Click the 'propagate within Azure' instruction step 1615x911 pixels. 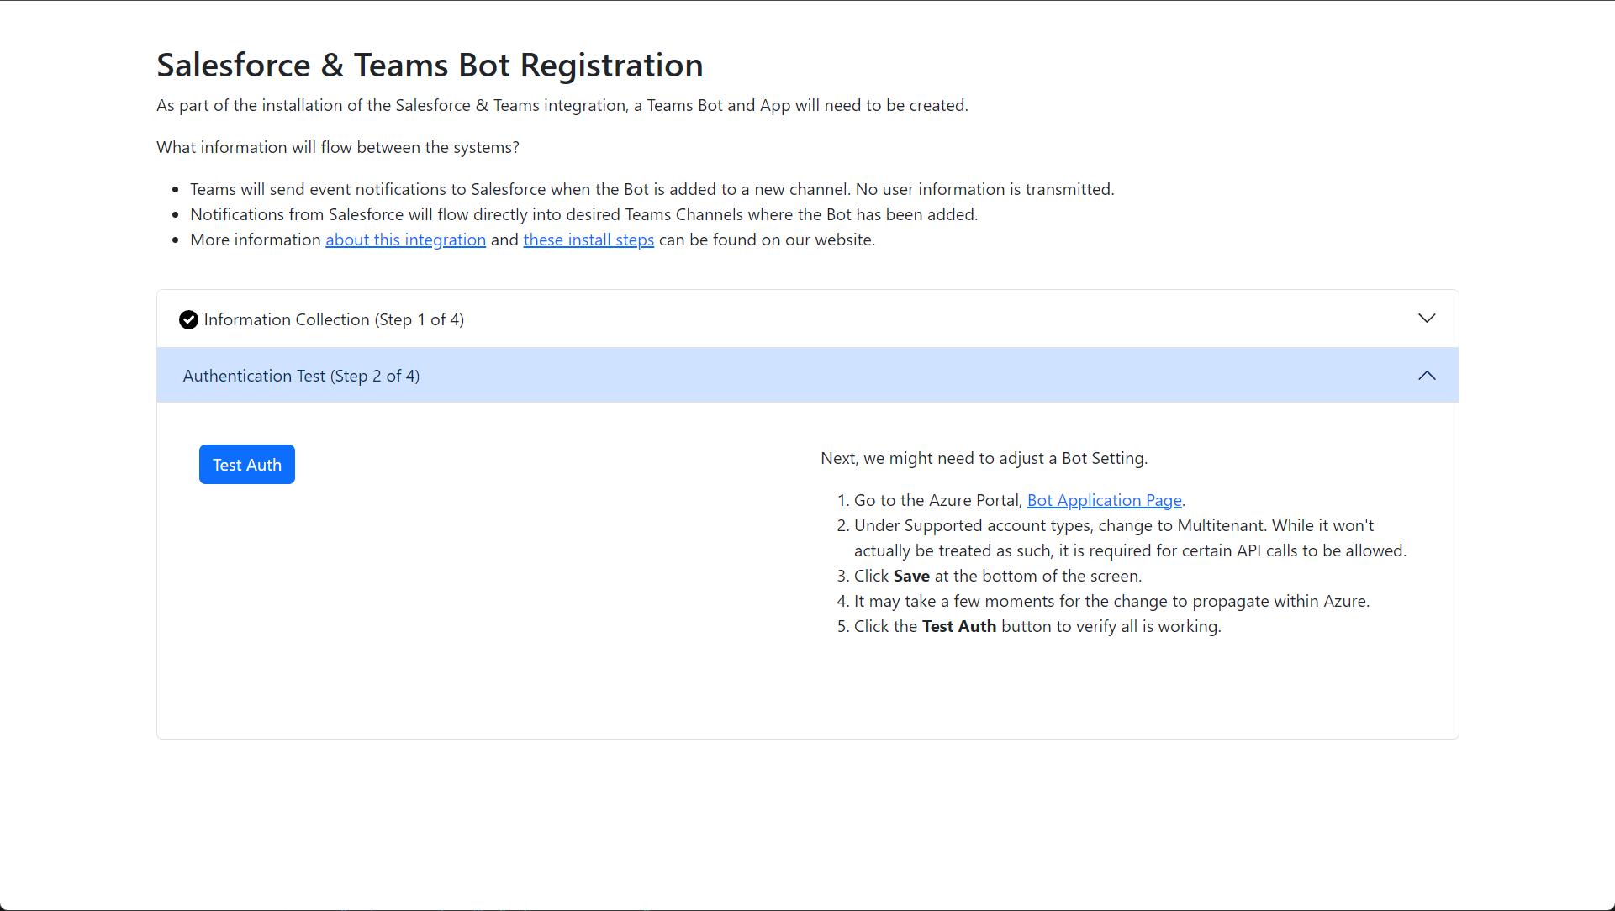[1111, 601]
